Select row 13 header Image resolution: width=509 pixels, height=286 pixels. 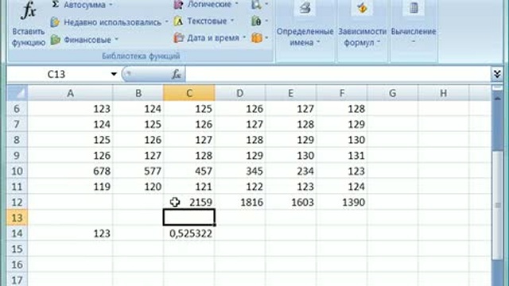[17, 218]
